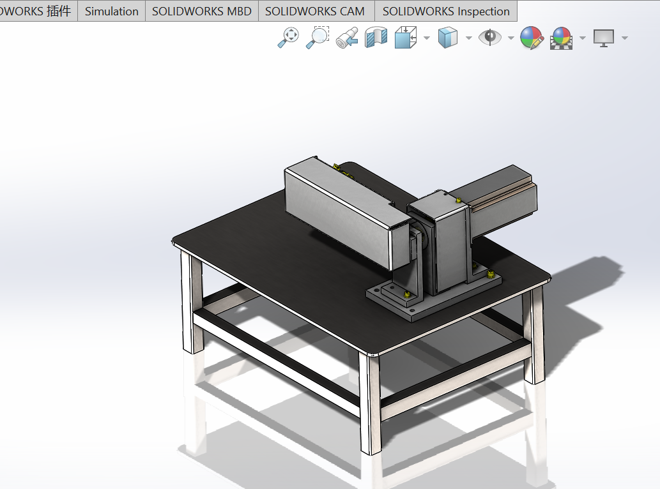Click the View Settings monitor icon
This screenshot has height=489, width=660.
click(604, 38)
